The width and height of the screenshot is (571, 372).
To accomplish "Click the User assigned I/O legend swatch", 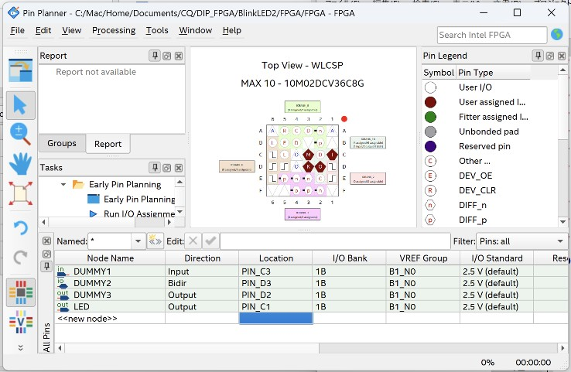I will tap(430, 102).
